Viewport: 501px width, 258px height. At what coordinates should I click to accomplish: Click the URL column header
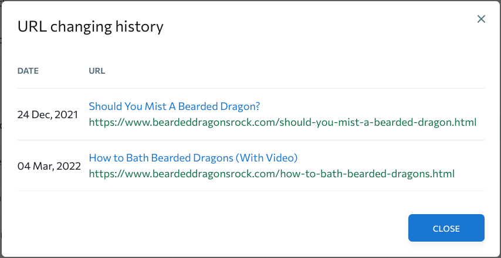pyautogui.click(x=97, y=71)
